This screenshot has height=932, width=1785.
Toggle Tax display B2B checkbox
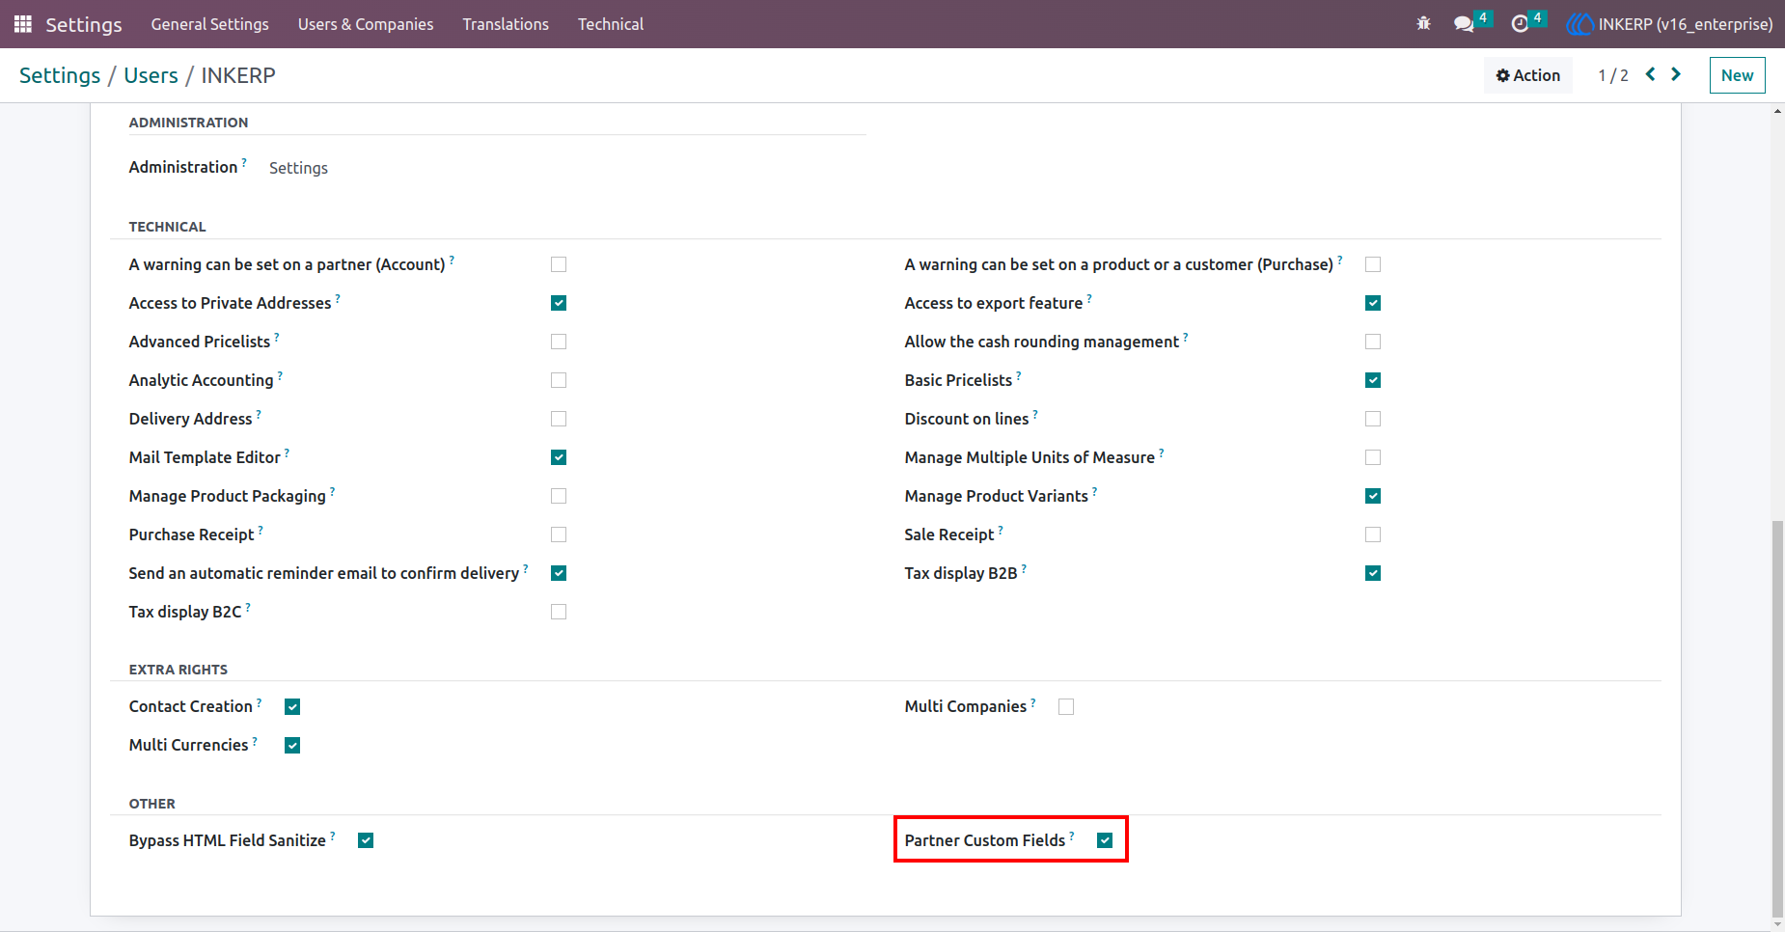pos(1373,573)
